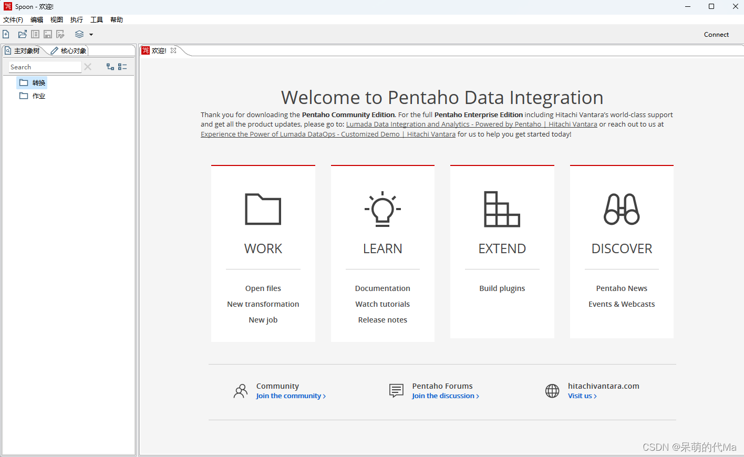Click the New transformation link
The image size is (744, 457).
(x=263, y=304)
